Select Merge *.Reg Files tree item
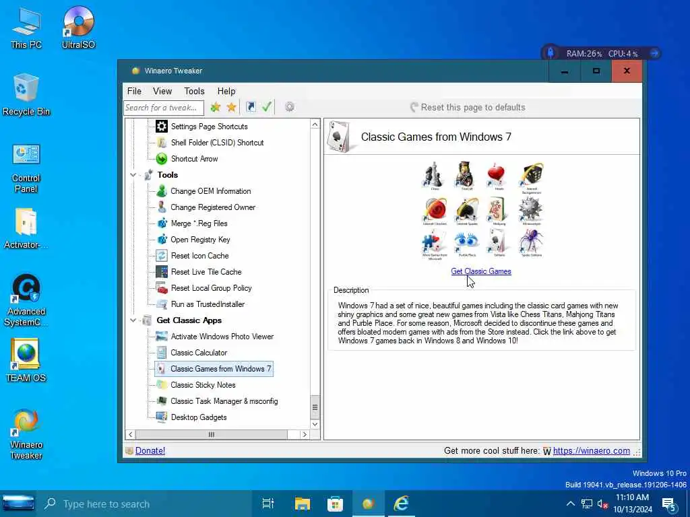This screenshot has width=690, height=517. click(x=199, y=223)
